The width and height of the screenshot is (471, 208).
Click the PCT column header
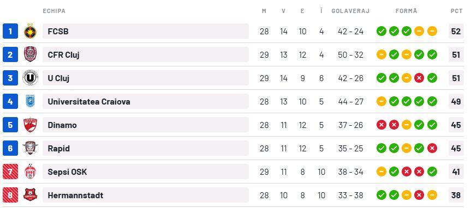pyautogui.click(x=456, y=11)
